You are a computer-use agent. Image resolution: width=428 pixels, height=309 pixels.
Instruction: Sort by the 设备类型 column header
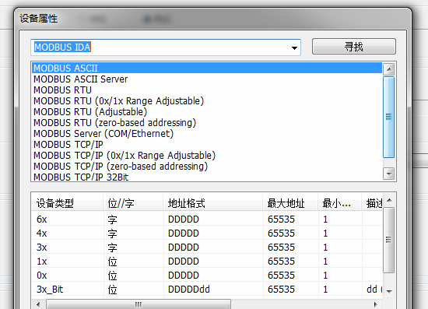click(68, 203)
